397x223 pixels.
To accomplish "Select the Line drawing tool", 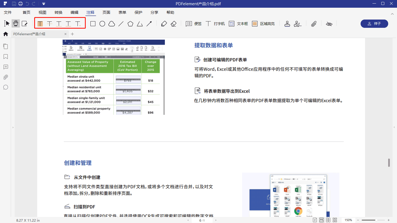I will coord(121,24).
